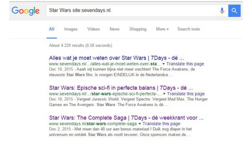
Task: Open the More search options menu
Action: [x=162, y=29]
